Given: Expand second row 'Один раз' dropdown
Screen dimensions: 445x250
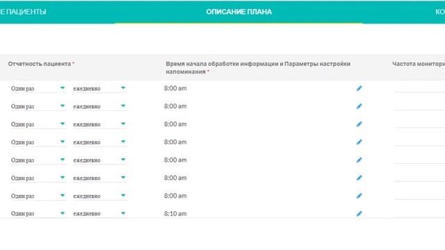Looking at the screenshot, I should pos(38,106).
